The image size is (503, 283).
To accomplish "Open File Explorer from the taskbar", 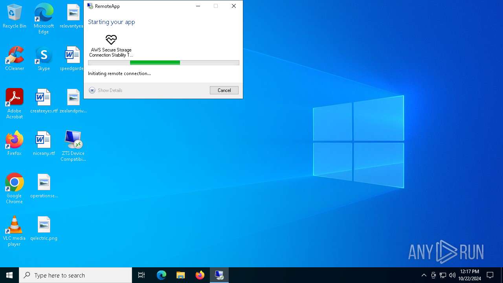I will (x=181, y=275).
